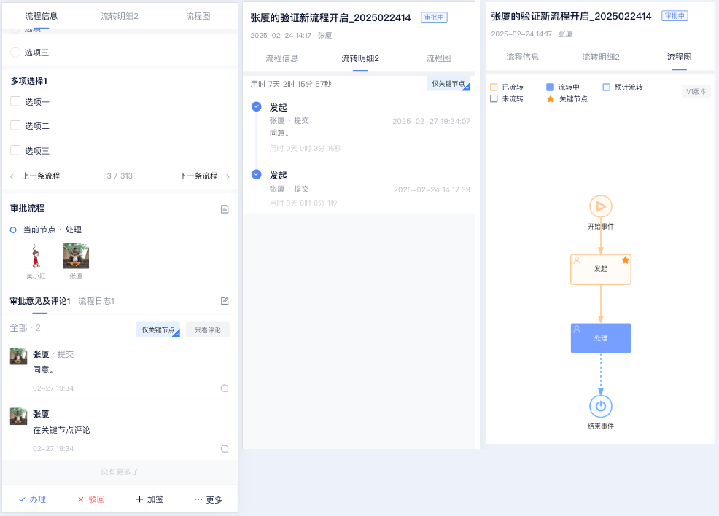Click the star icon on 发起 node

point(625,260)
